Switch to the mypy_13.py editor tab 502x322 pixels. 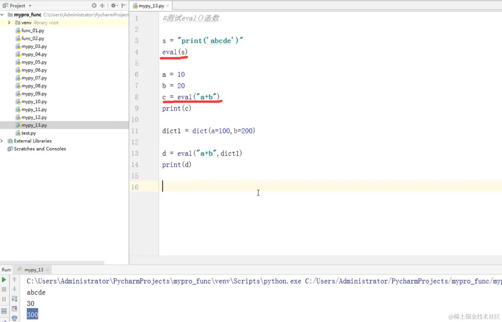pyautogui.click(x=151, y=6)
